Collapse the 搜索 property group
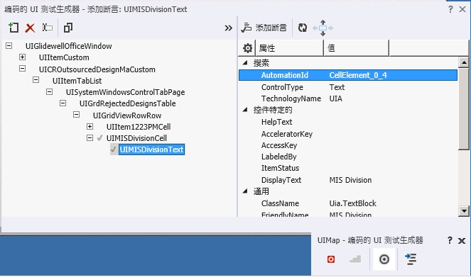The width and height of the screenshot is (471, 277). (x=245, y=62)
